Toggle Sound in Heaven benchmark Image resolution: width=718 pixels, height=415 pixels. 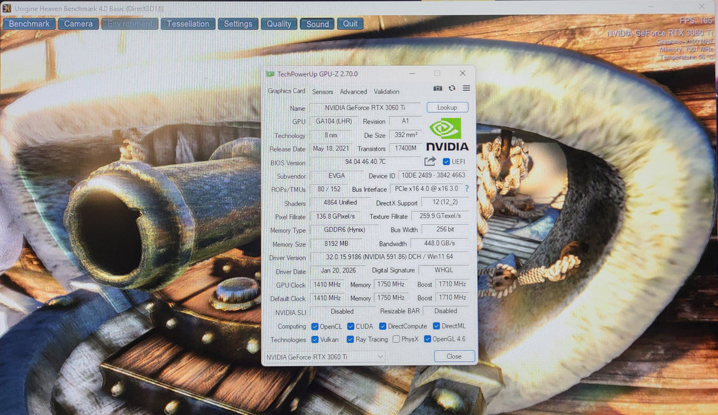point(317,24)
